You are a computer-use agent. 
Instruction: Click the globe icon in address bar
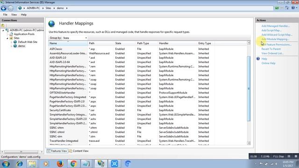coord(20,8)
